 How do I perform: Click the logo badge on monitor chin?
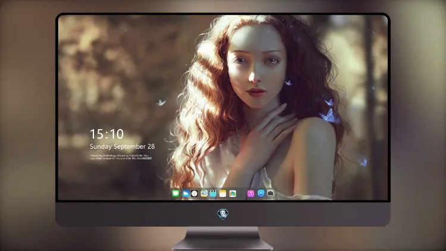(223, 214)
